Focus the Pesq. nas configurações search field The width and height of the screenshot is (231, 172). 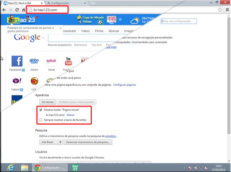179,21
